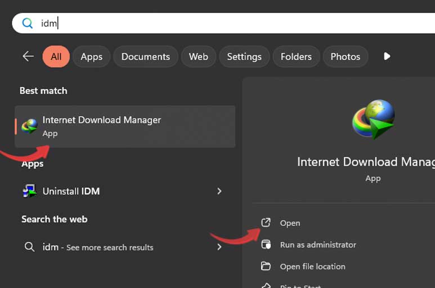This screenshot has height=288, width=435.
Task: Click the Search the web heading
Action: tap(55, 219)
